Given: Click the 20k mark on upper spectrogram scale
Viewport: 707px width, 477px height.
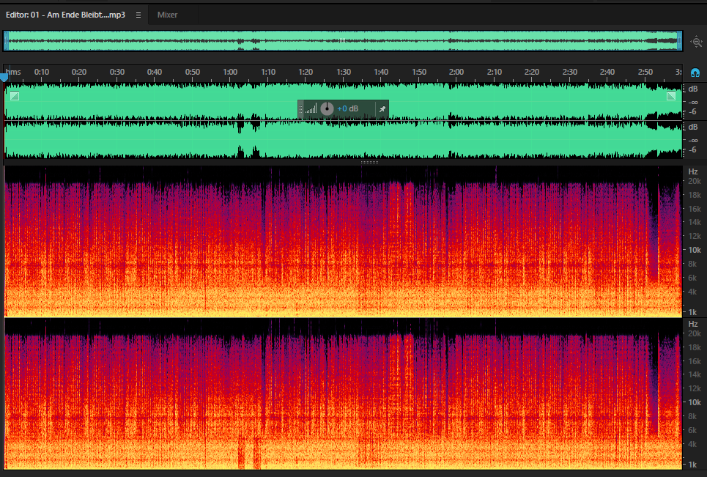Looking at the screenshot, I should click(x=695, y=181).
